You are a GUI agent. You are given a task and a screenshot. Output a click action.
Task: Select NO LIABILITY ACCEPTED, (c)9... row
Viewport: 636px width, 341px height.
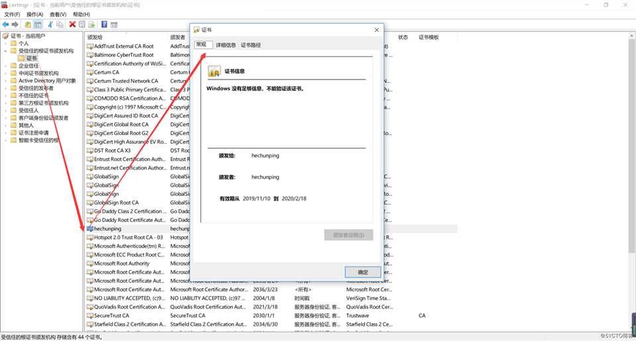pyautogui.click(x=128, y=299)
